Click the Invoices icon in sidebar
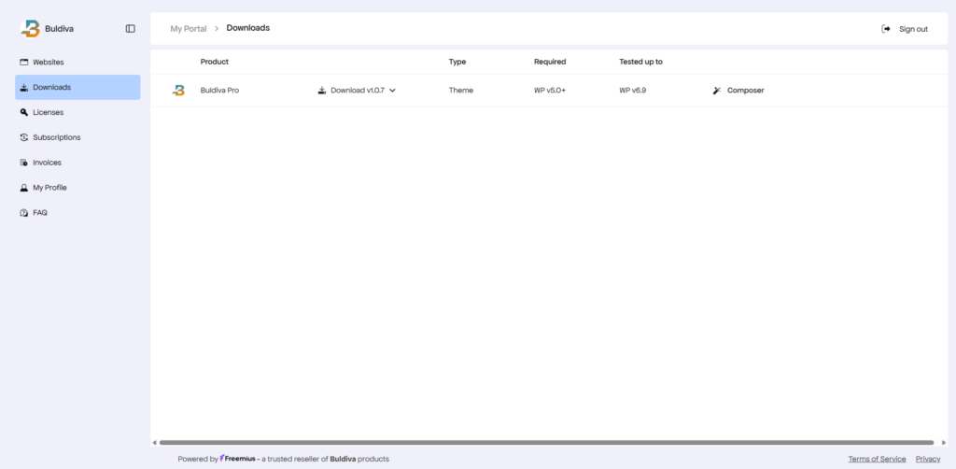Viewport: 956px width, 469px height. pyautogui.click(x=24, y=163)
